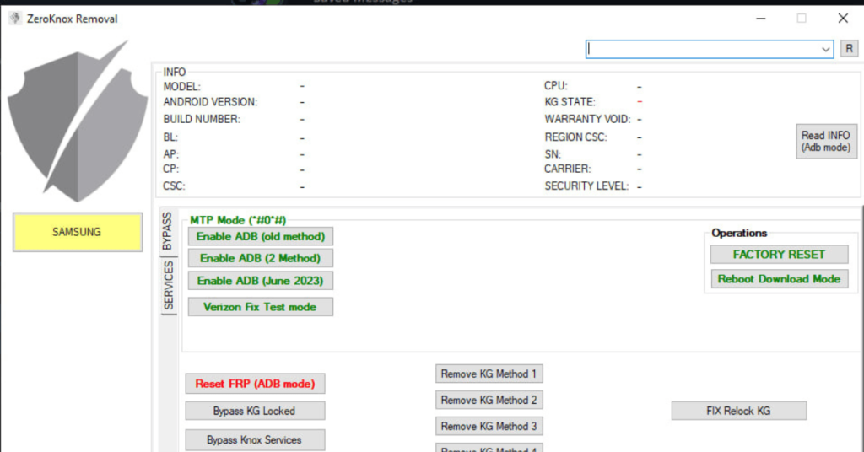The height and width of the screenshot is (452, 864).
Task: Click Enable ADB (2 Method)
Action: [261, 258]
